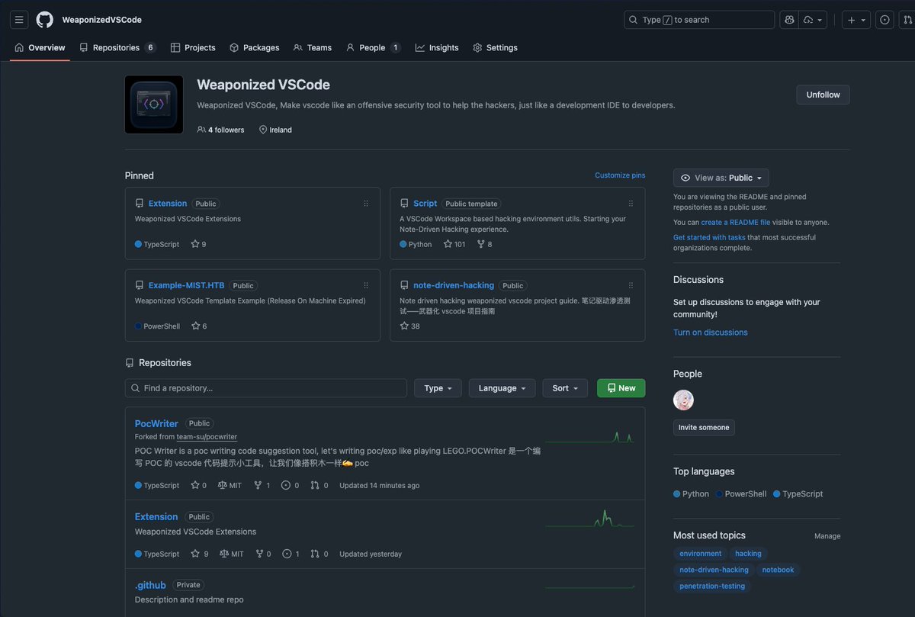
Task: Click Extension repo 9 stars count
Action: click(200, 554)
